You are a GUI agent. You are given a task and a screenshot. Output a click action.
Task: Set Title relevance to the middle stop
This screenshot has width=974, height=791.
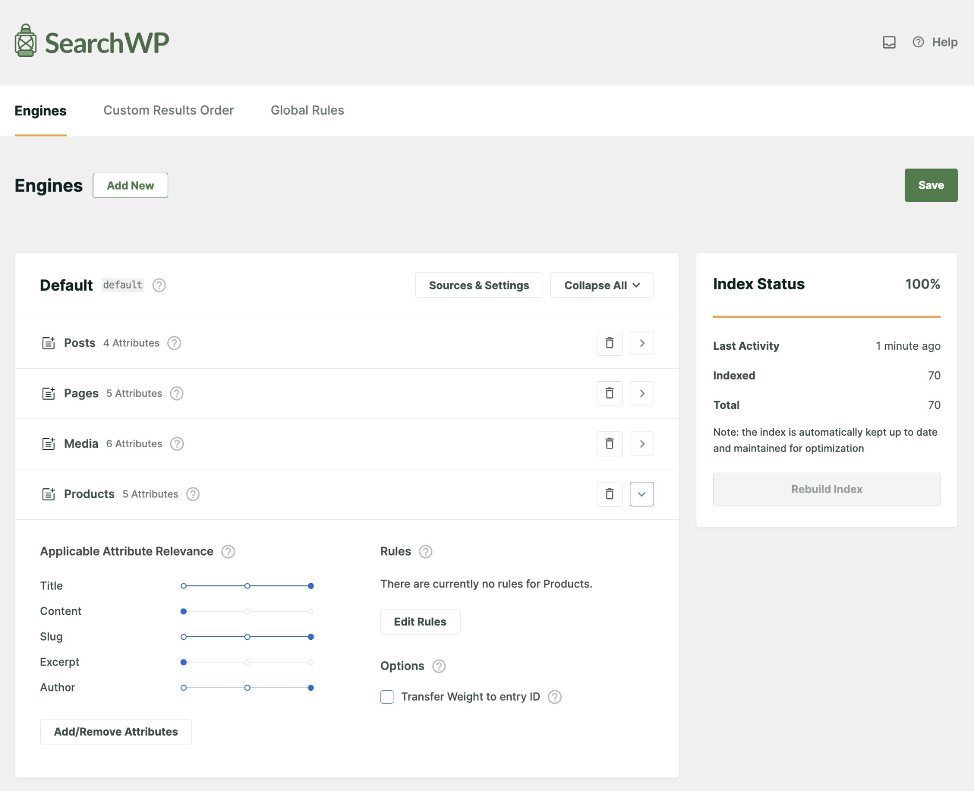pos(247,586)
